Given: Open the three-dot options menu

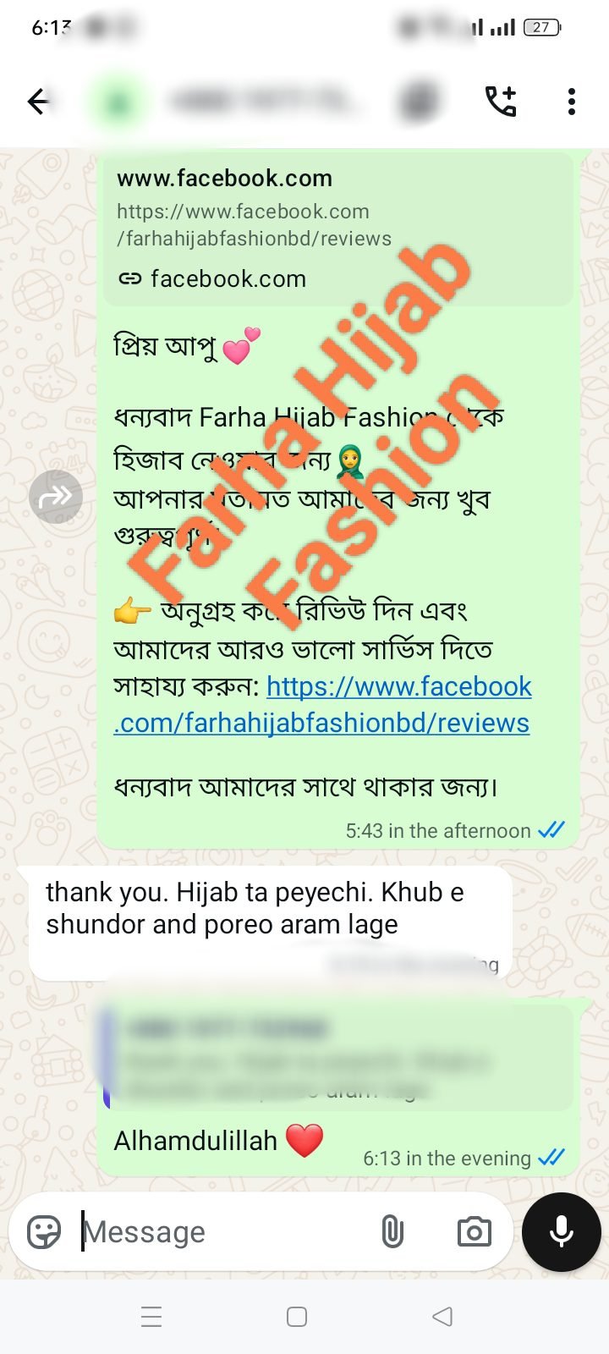Looking at the screenshot, I should [x=572, y=102].
